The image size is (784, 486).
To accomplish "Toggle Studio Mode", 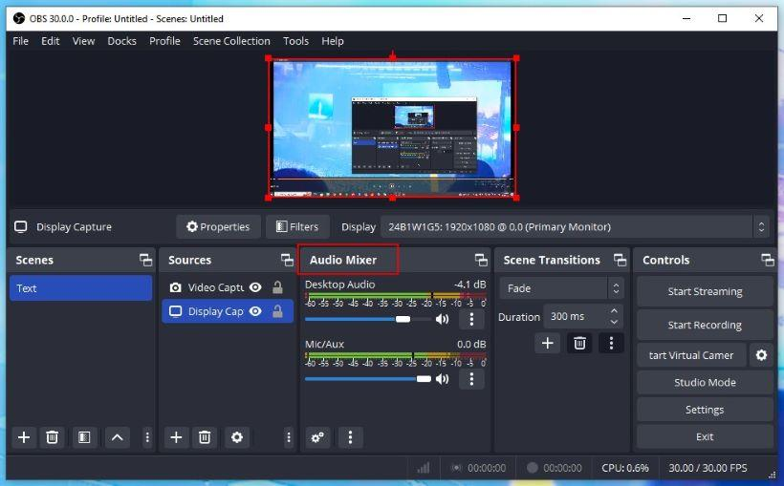I will [705, 383].
